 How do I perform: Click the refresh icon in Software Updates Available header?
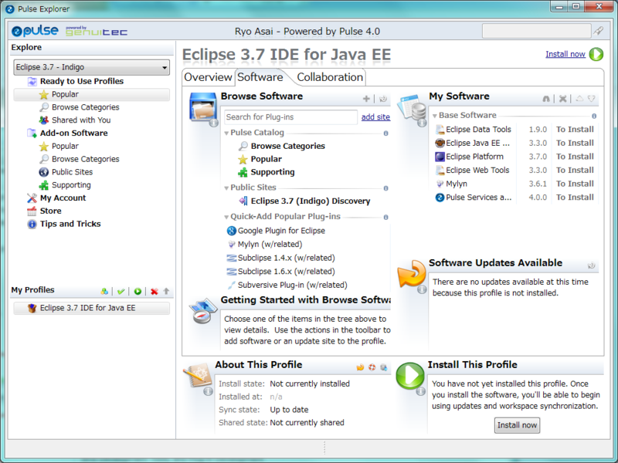click(x=591, y=265)
